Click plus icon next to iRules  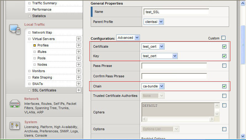(x=79, y=52)
